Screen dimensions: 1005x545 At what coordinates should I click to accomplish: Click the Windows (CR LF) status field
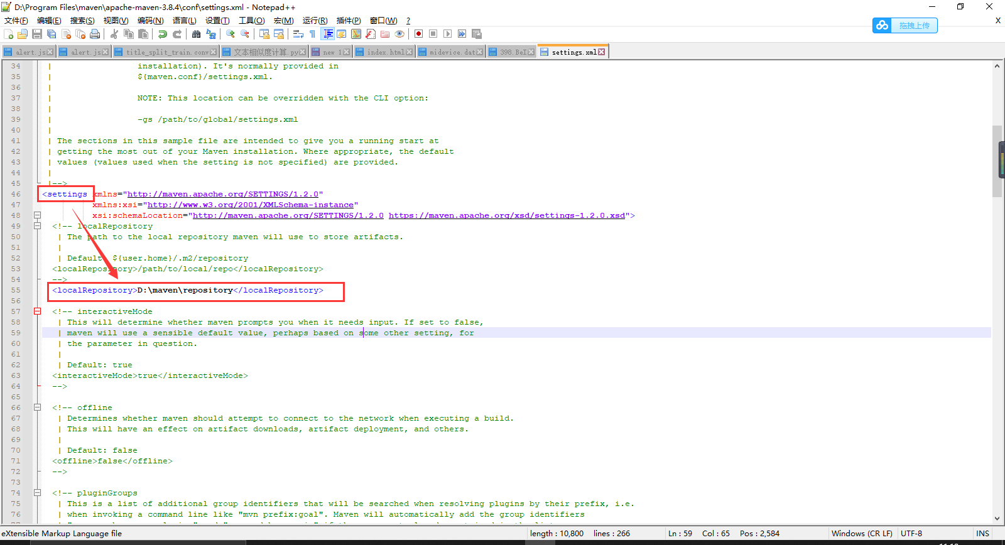(862, 534)
